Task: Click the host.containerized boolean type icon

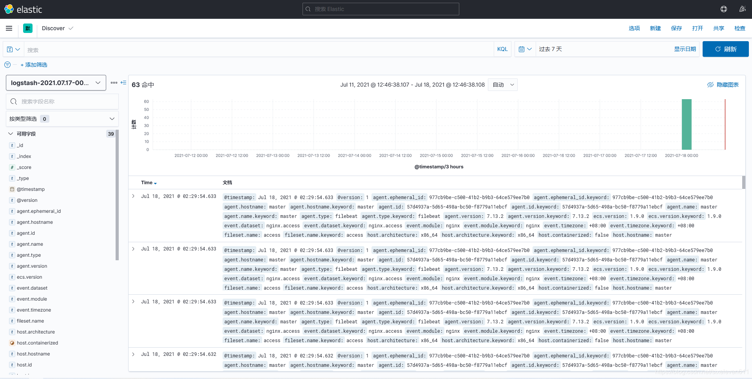Action: [x=12, y=343]
